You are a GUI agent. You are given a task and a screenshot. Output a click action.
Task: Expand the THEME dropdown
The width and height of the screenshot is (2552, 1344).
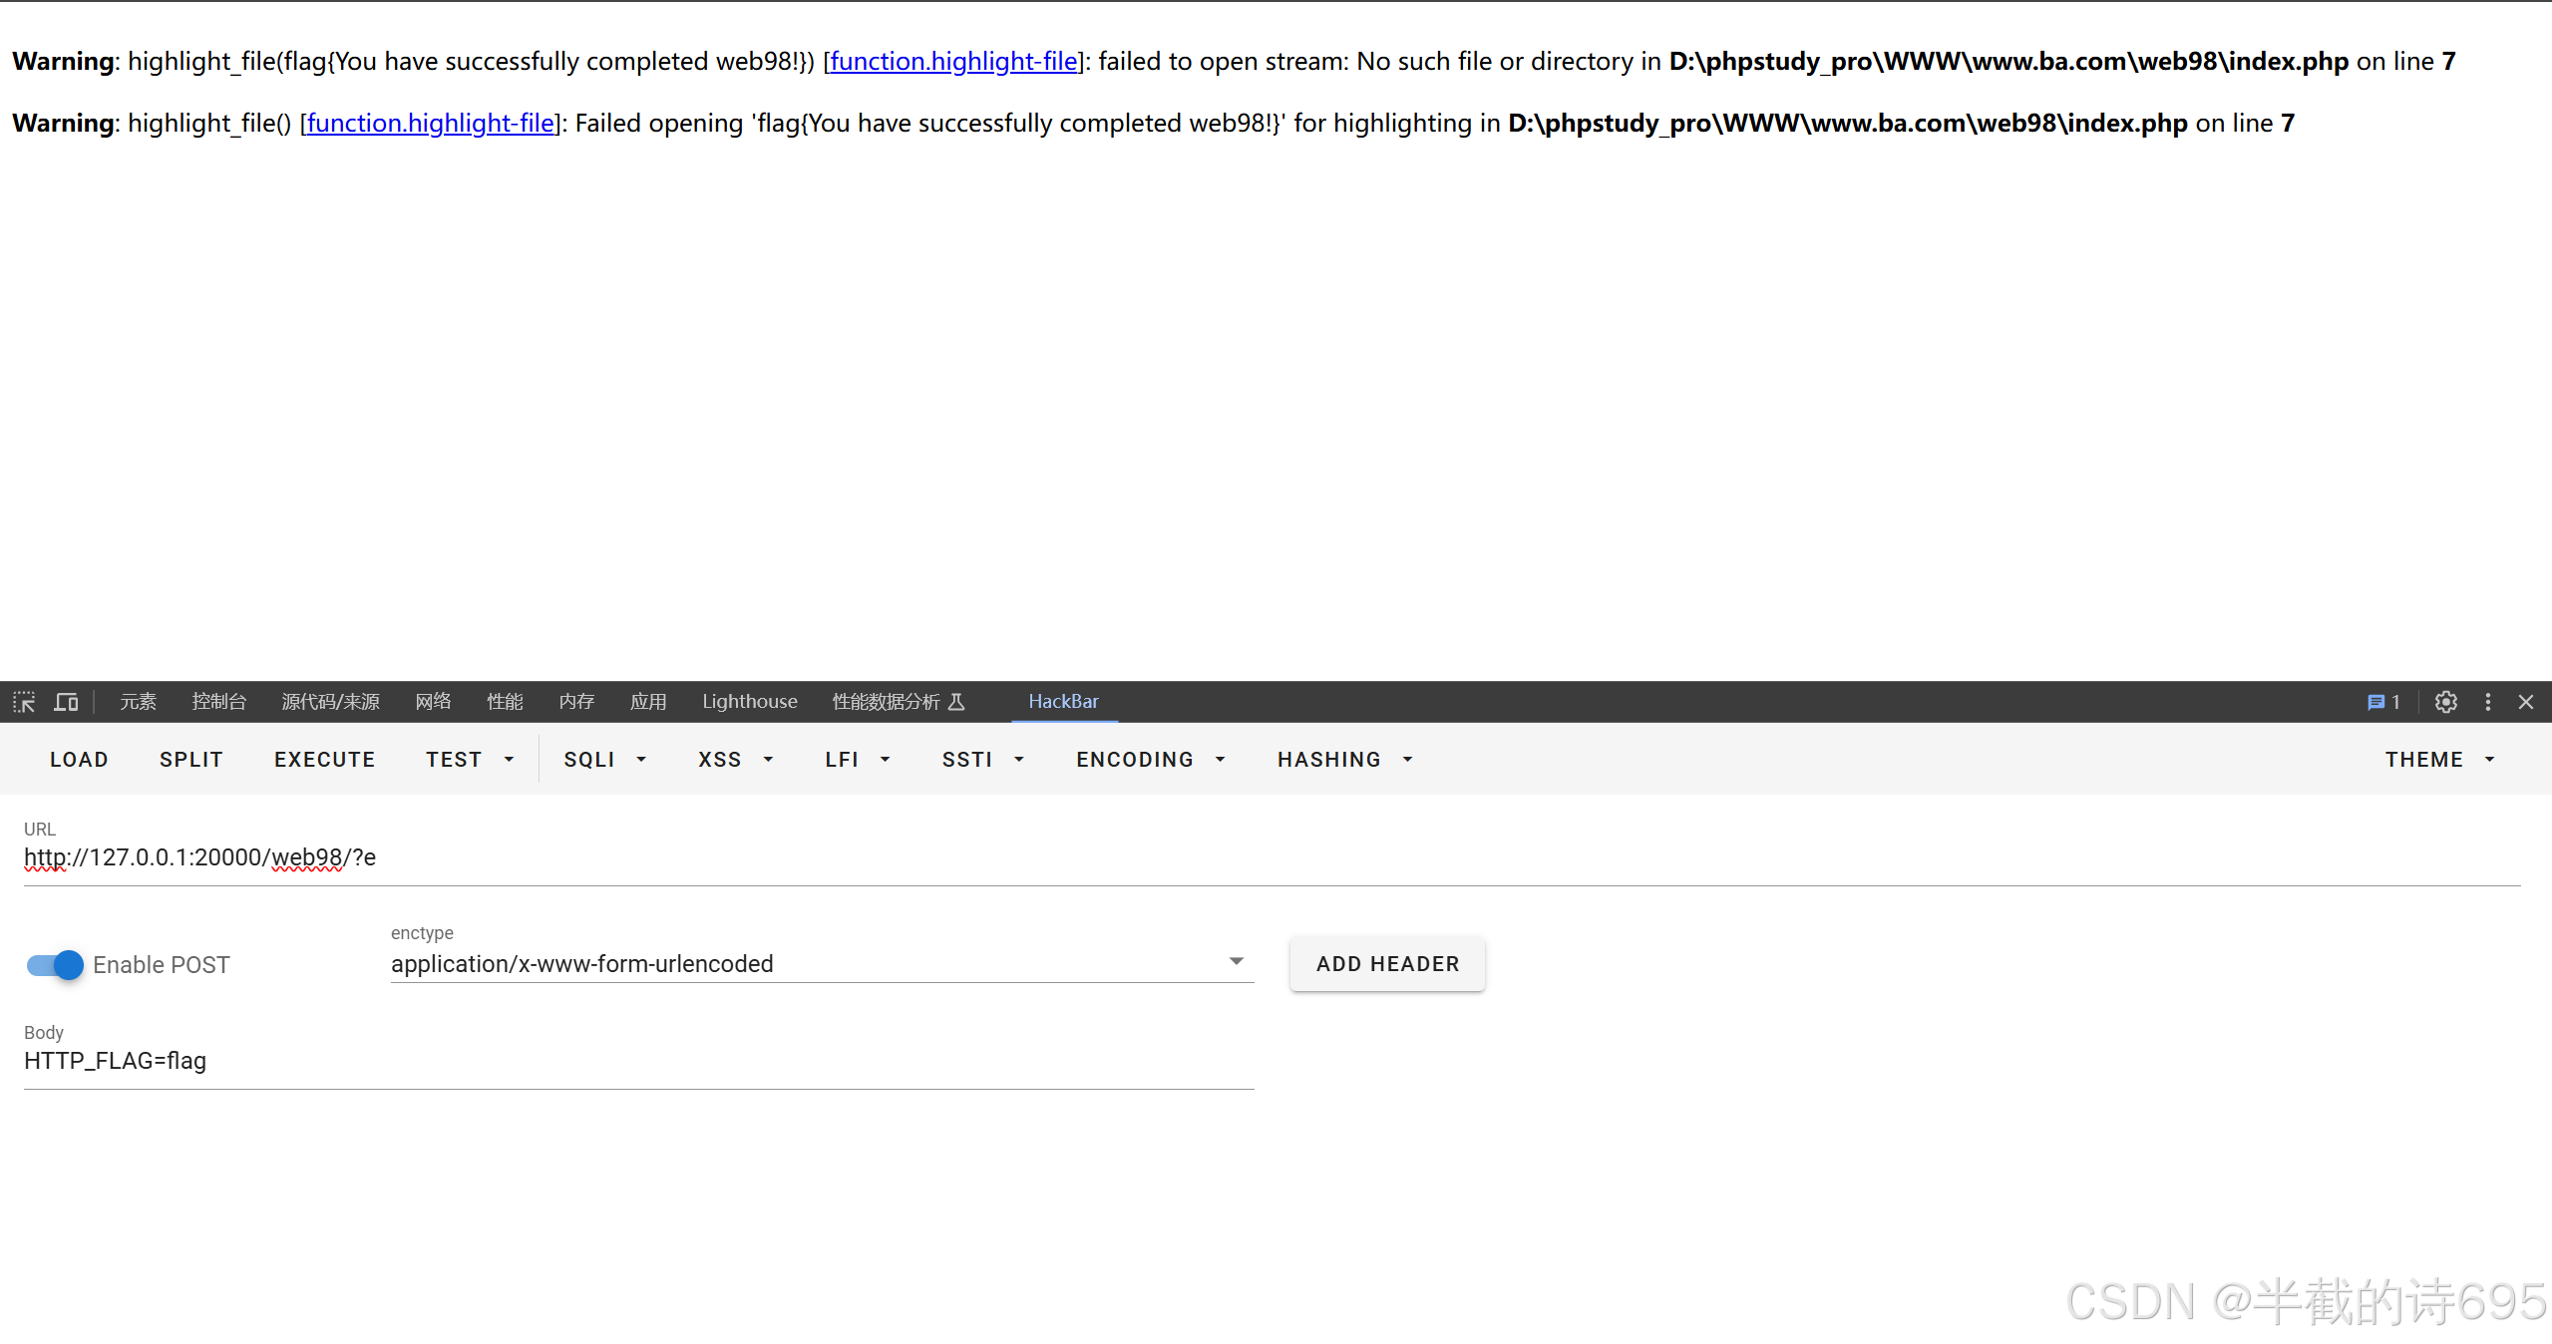(2438, 759)
